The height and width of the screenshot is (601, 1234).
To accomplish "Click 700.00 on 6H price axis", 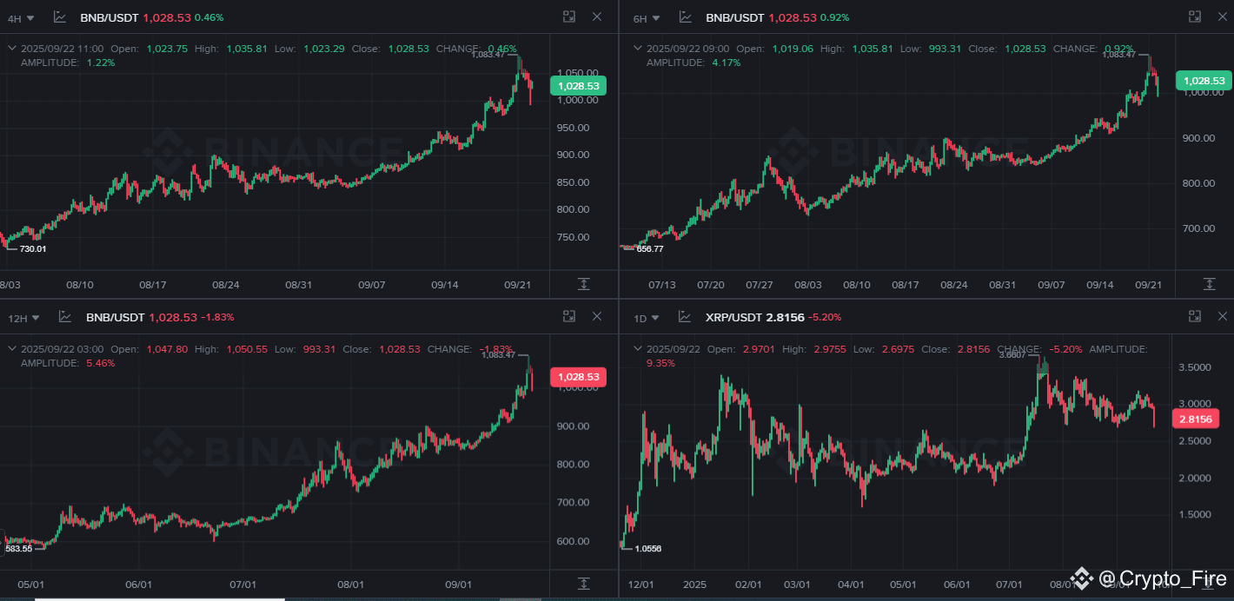I will click(x=1199, y=228).
